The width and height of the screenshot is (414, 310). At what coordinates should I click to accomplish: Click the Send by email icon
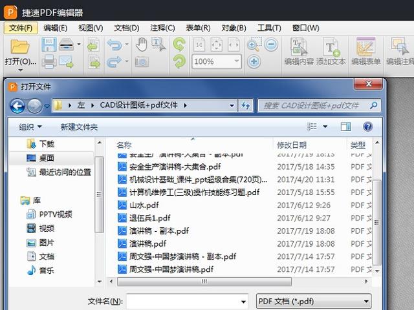pos(66,62)
